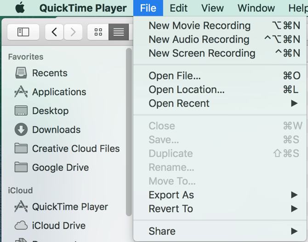Open the Help menu
The height and width of the screenshot is (242, 308).
[298, 8]
